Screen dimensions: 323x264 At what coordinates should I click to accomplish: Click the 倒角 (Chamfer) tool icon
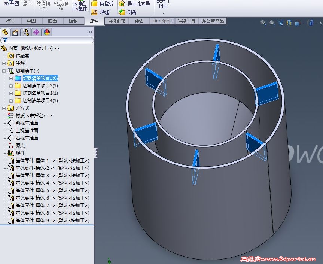(122, 12)
